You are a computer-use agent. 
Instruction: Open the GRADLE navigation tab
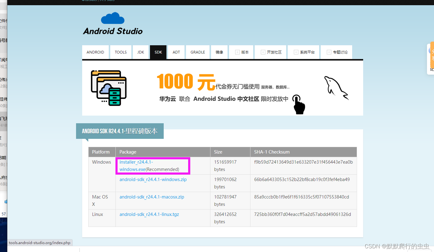(198, 52)
